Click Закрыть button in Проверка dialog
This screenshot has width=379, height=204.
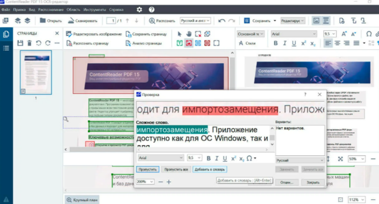point(313,182)
